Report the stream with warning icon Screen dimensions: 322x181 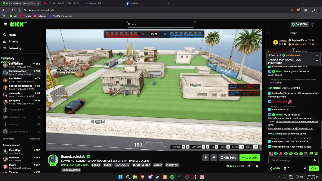pos(257,166)
